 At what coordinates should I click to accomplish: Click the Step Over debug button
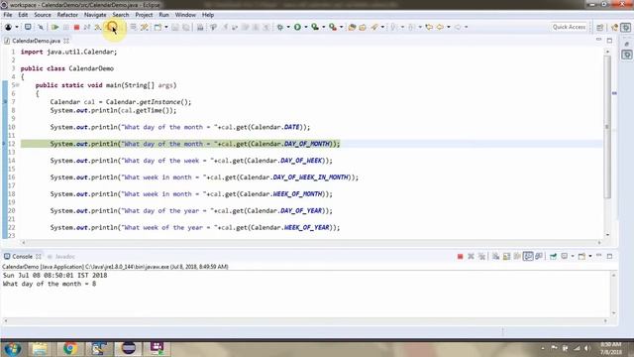point(112,27)
